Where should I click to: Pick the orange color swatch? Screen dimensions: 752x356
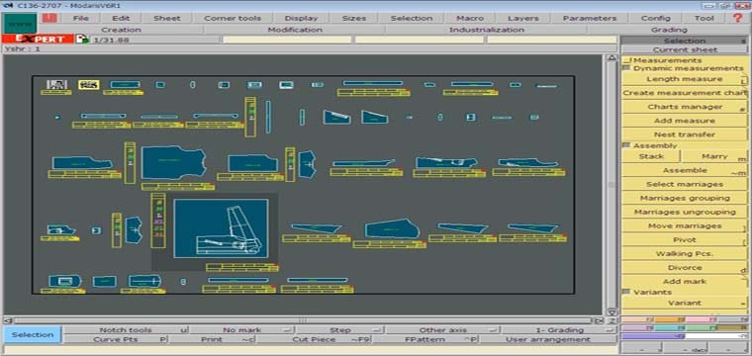coord(669,319)
